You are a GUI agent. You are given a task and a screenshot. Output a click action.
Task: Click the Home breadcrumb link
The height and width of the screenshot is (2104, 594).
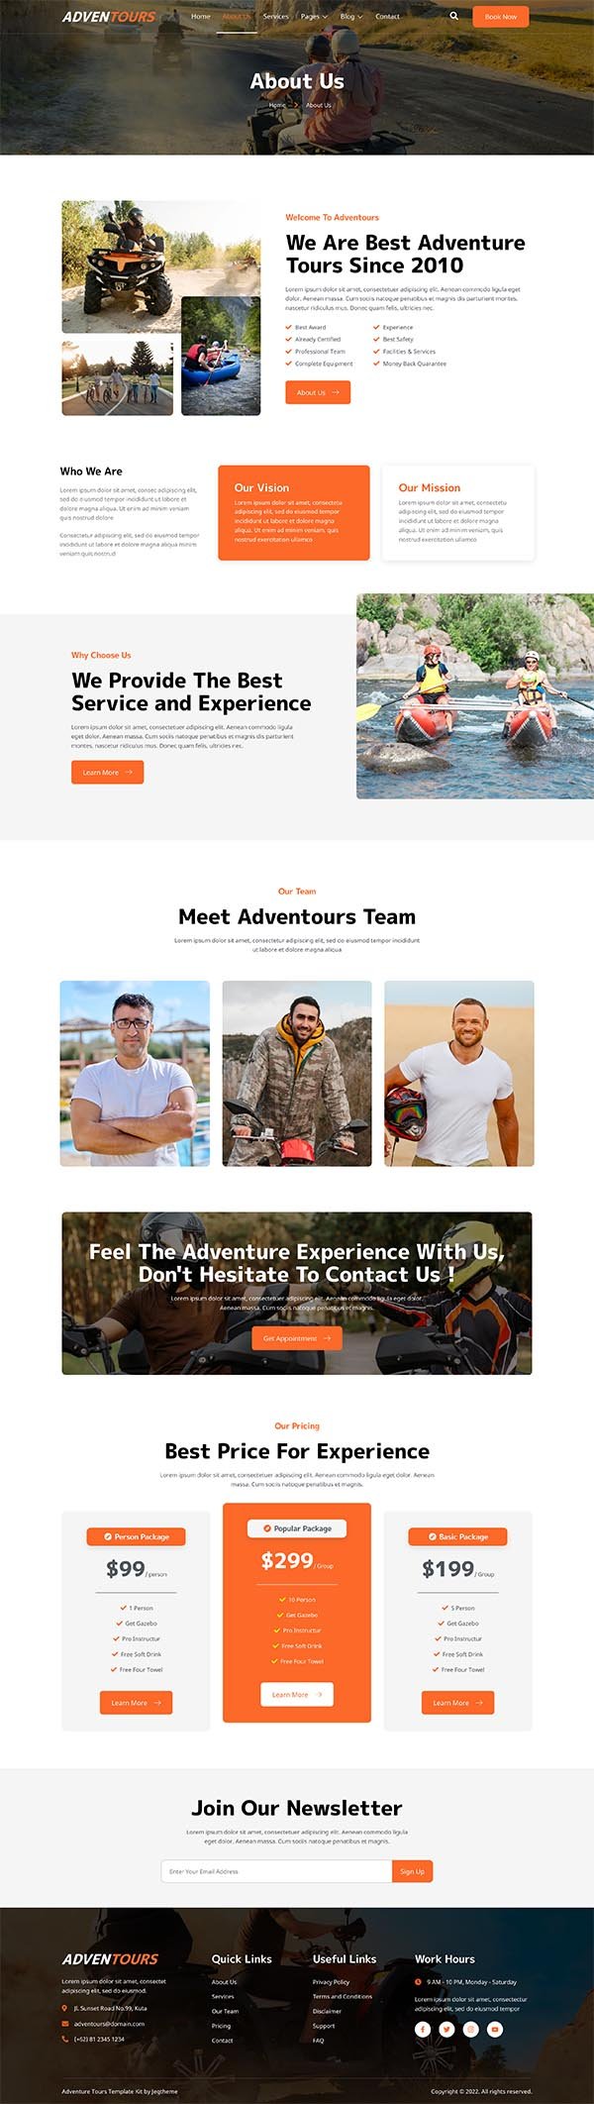(277, 105)
